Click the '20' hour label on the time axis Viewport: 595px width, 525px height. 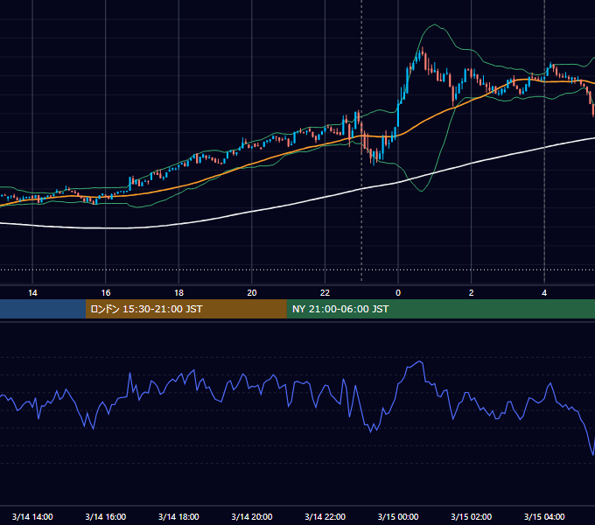coord(252,293)
